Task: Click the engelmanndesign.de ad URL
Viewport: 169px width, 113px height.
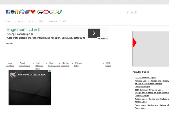Action: coord(22,34)
